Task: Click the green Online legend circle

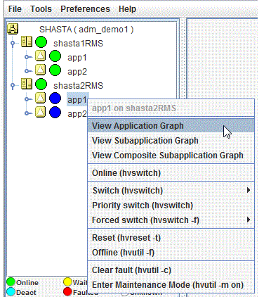Action: 11,282
